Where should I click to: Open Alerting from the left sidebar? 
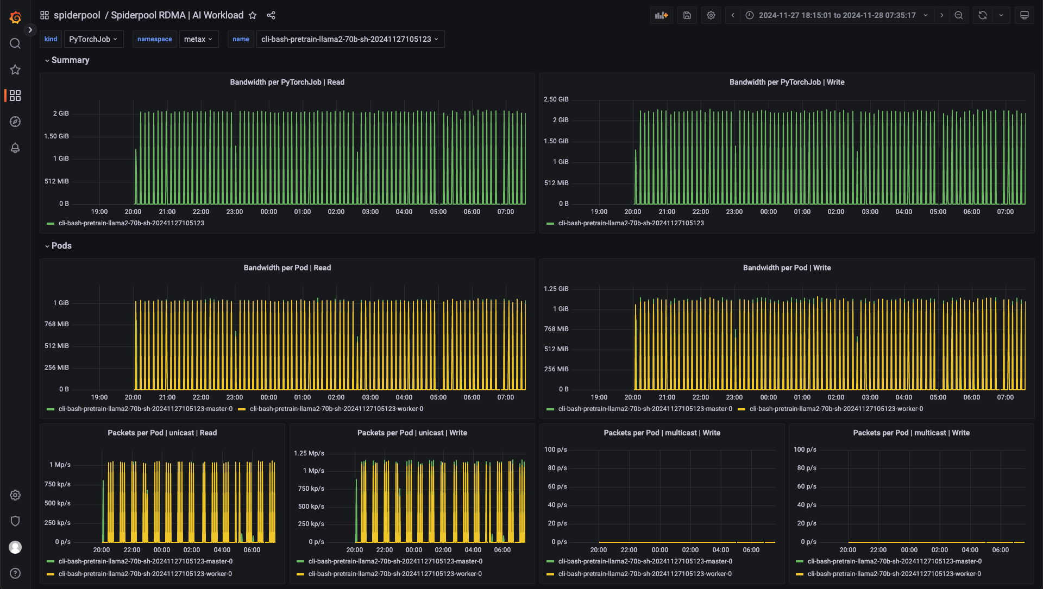[x=15, y=148]
